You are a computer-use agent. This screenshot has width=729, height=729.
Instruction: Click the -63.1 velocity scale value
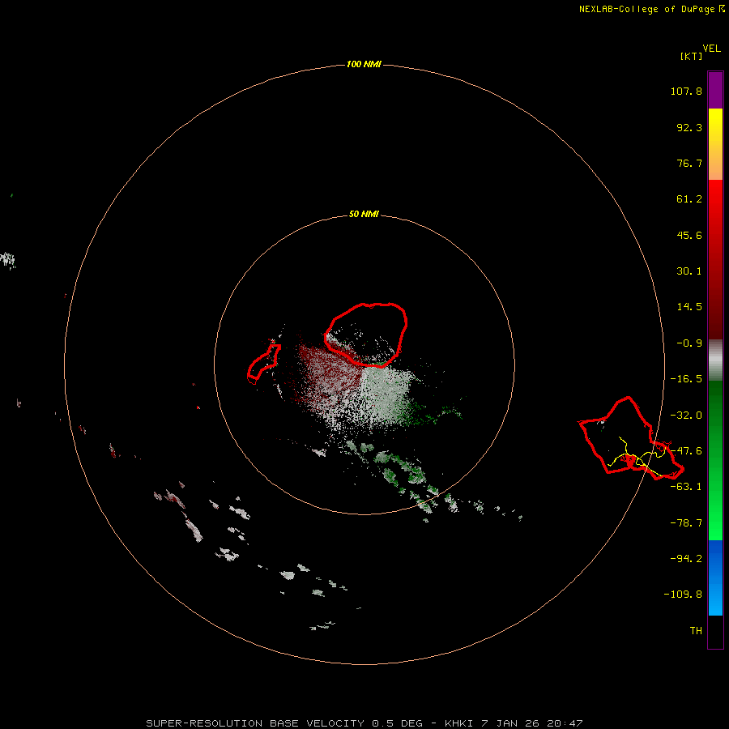coord(686,487)
